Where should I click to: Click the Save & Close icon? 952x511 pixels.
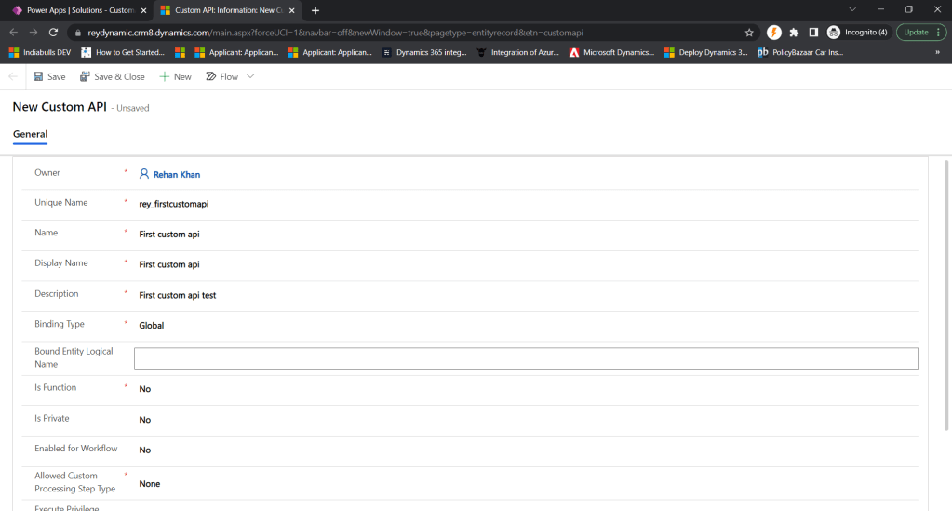[x=85, y=76]
